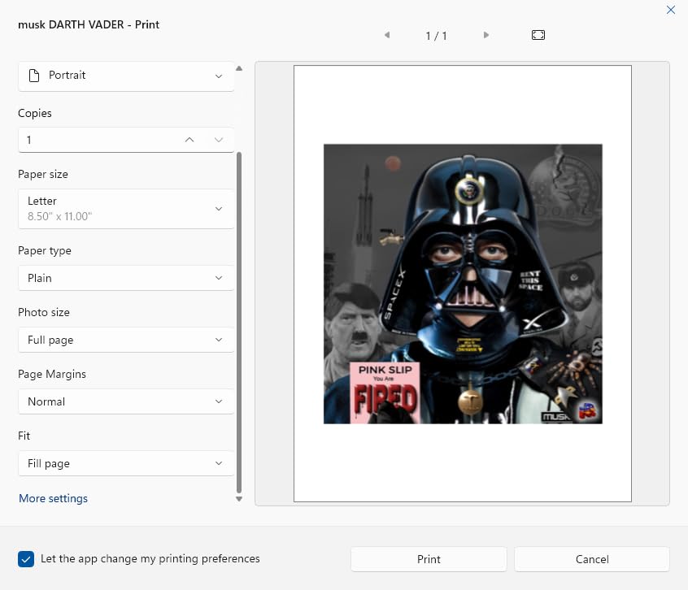Click the musk DARTH VADER - Print title

89,24
